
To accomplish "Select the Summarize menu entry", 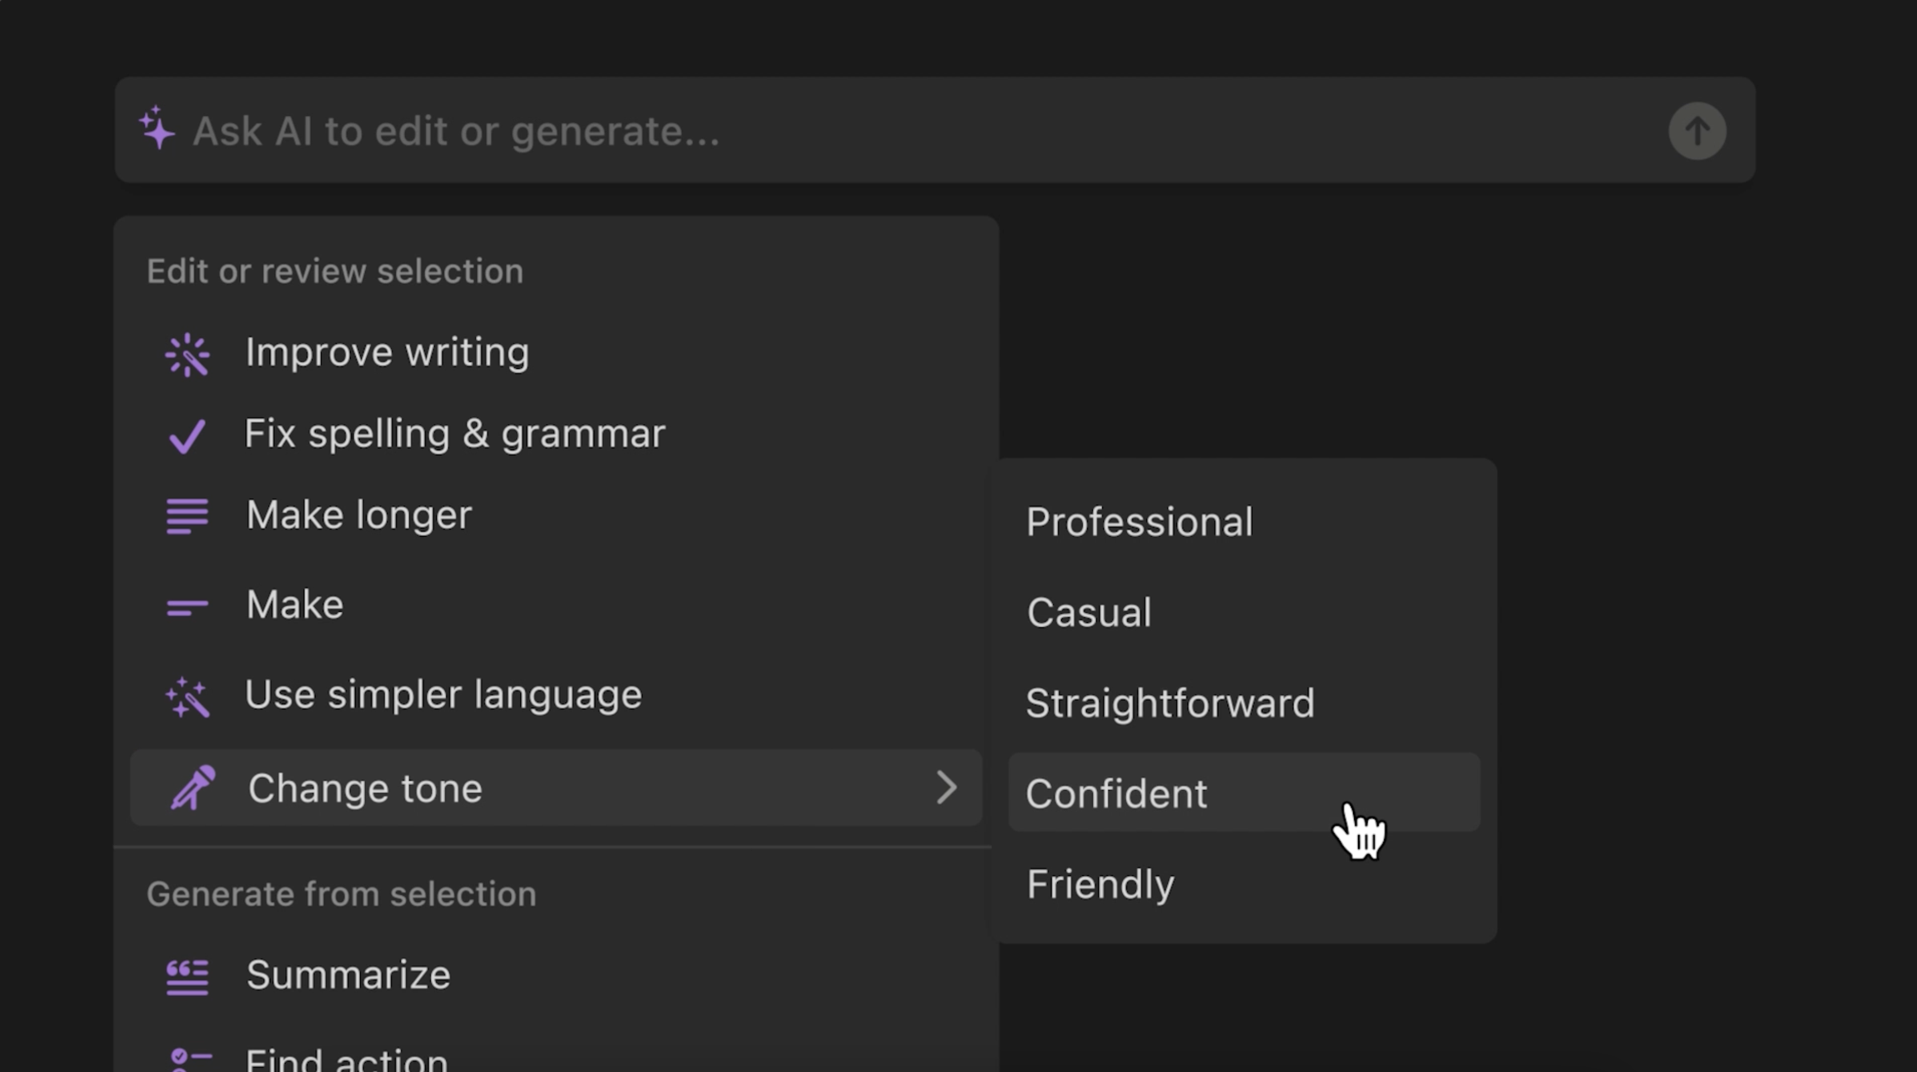I will tap(348, 974).
